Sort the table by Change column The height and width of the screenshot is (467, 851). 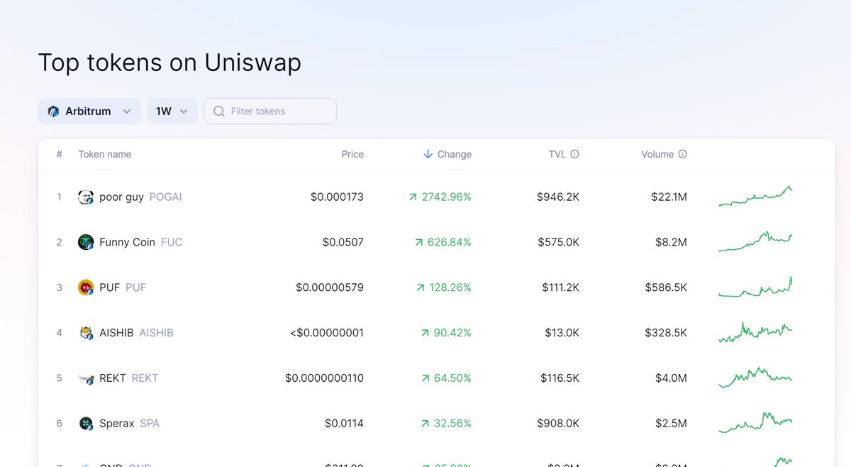pos(447,154)
